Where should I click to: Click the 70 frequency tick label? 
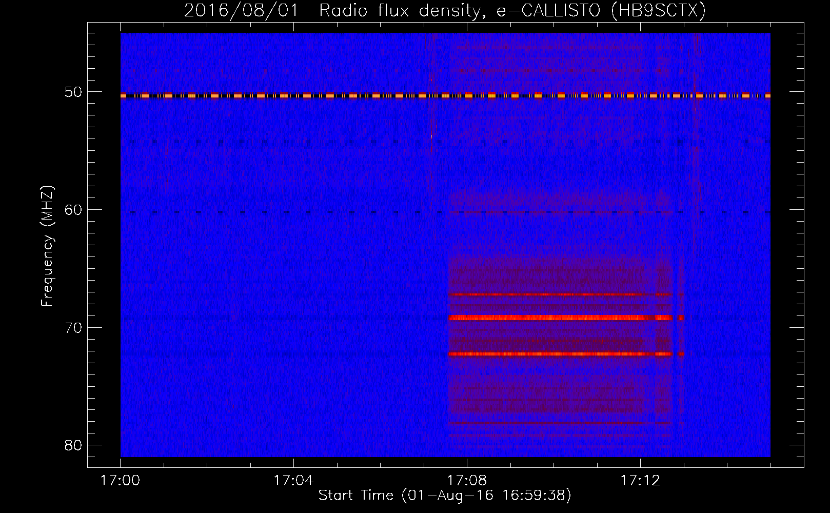[x=73, y=327]
